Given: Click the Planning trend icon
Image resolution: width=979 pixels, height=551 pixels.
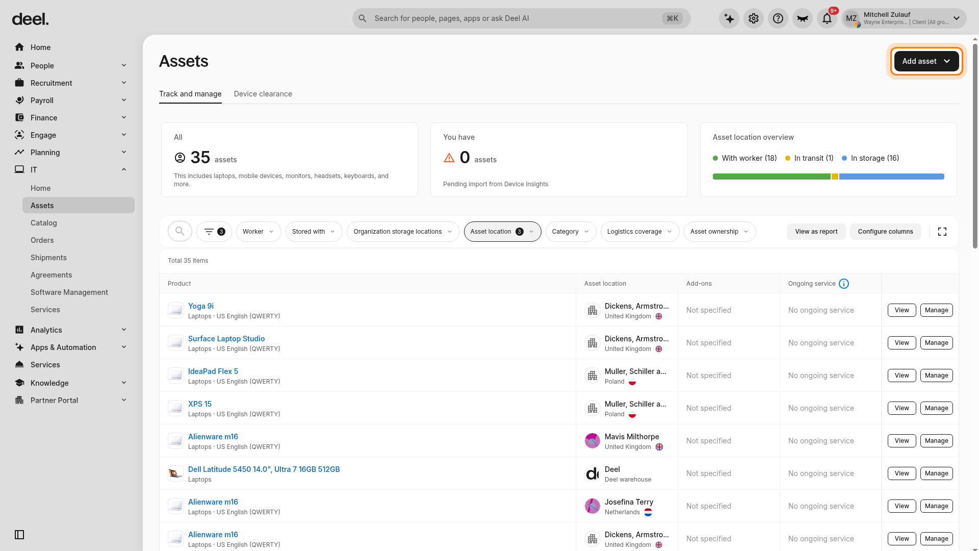Looking at the screenshot, I should (x=19, y=152).
